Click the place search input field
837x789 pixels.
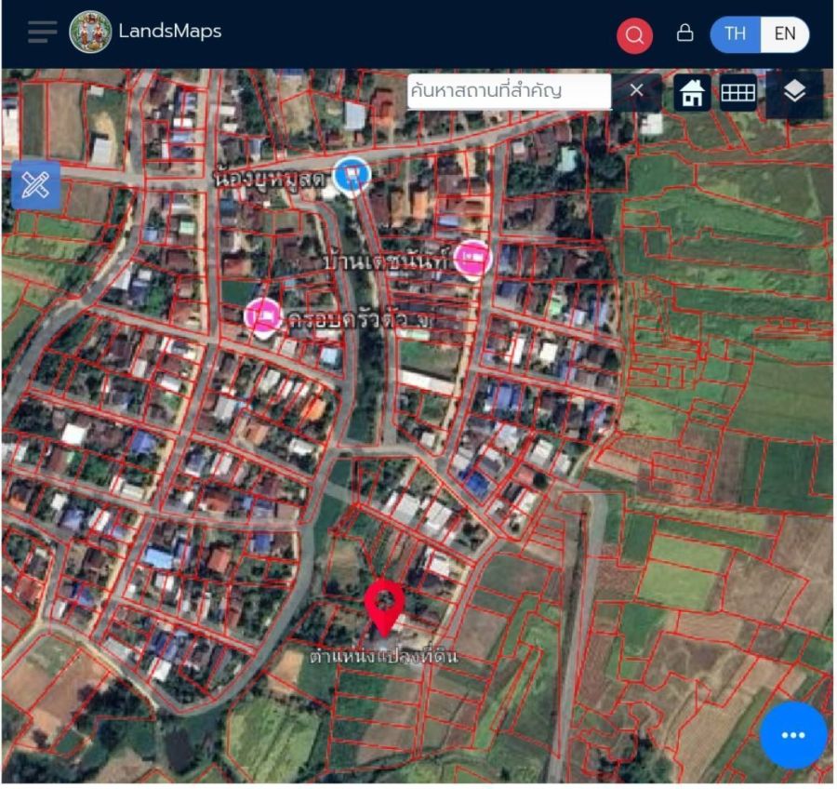tap(509, 91)
